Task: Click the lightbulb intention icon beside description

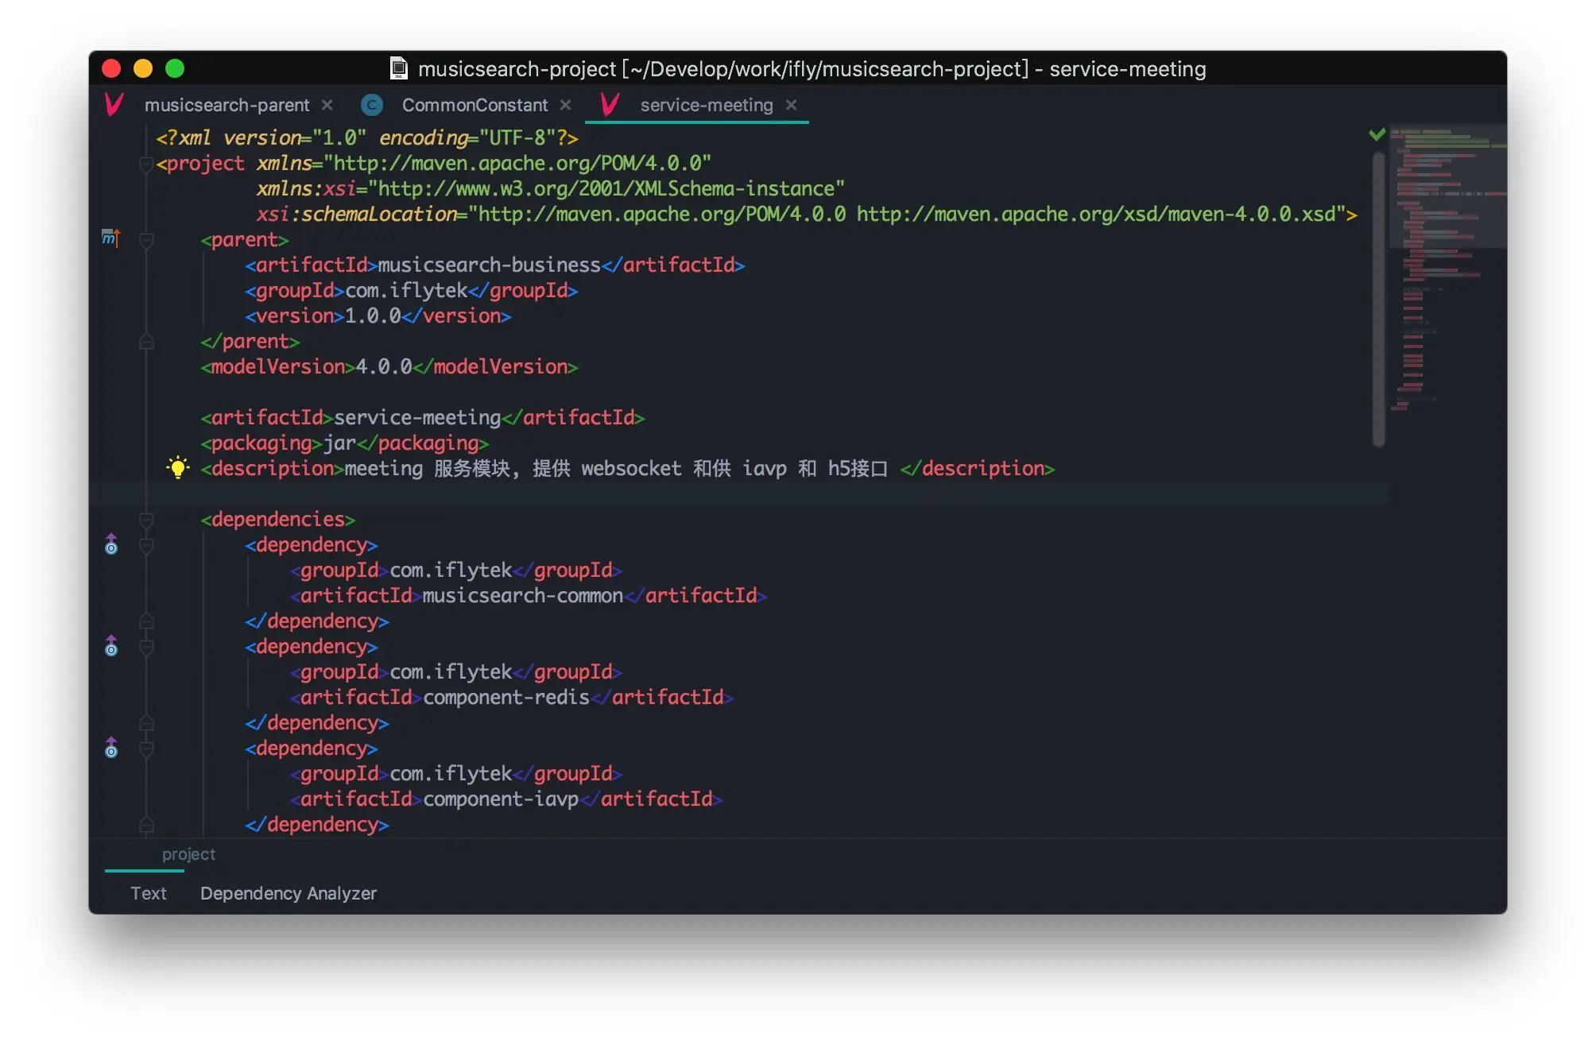Action: tap(178, 467)
